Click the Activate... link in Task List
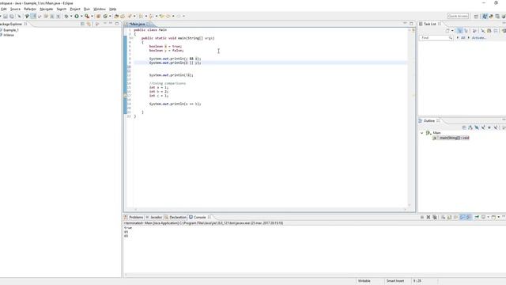The width and height of the screenshot is (506, 285). pyautogui.click(x=479, y=38)
